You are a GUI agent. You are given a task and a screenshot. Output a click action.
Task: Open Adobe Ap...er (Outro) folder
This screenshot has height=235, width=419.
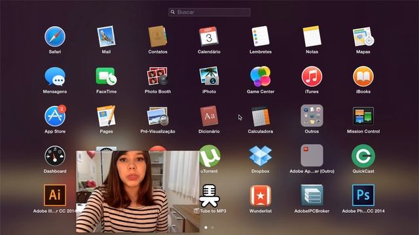[312, 155]
